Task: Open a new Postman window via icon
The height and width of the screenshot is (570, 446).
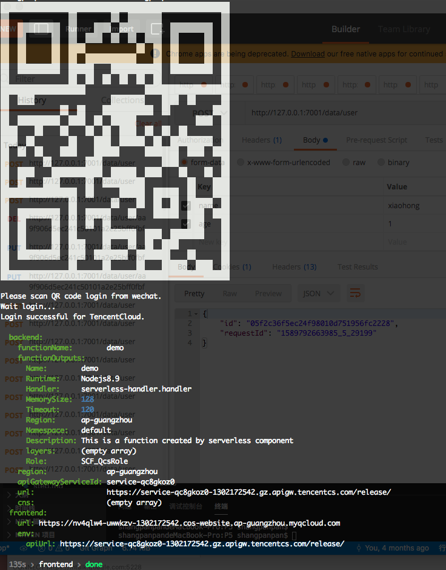Action: coord(157,29)
